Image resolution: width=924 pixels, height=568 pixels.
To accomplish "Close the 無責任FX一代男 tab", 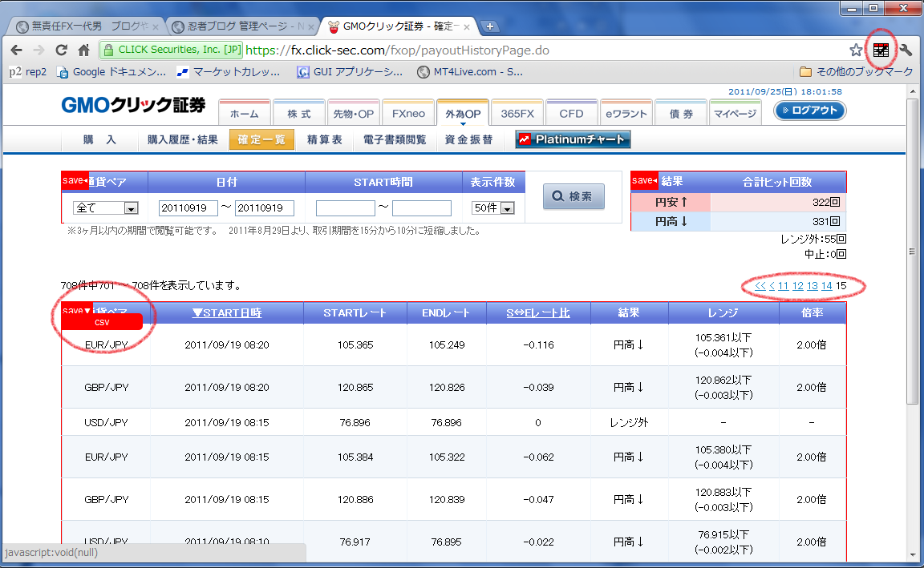I will [x=156, y=27].
